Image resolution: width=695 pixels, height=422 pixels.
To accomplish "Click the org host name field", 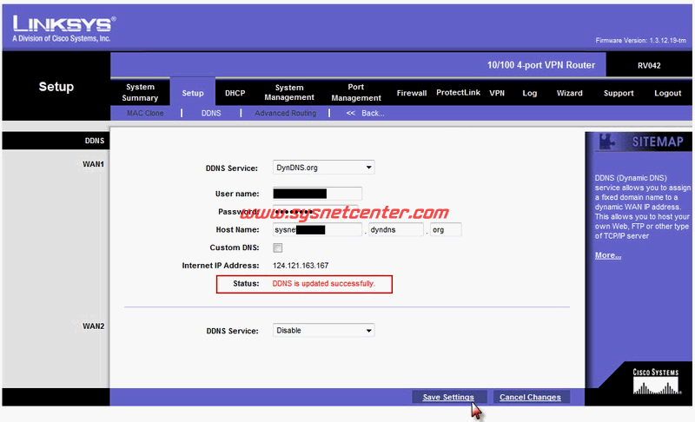I will (446, 229).
